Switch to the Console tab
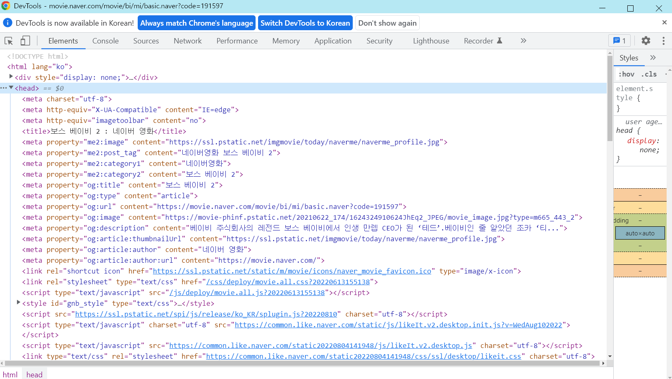This screenshot has height=379, width=672. pos(105,41)
